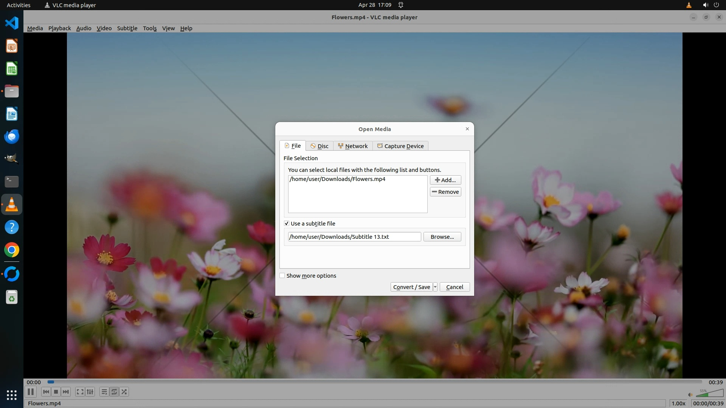Uncheck Use a subtitle file
This screenshot has width=726, height=408.
pyautogui.click(x=287, y=224)
